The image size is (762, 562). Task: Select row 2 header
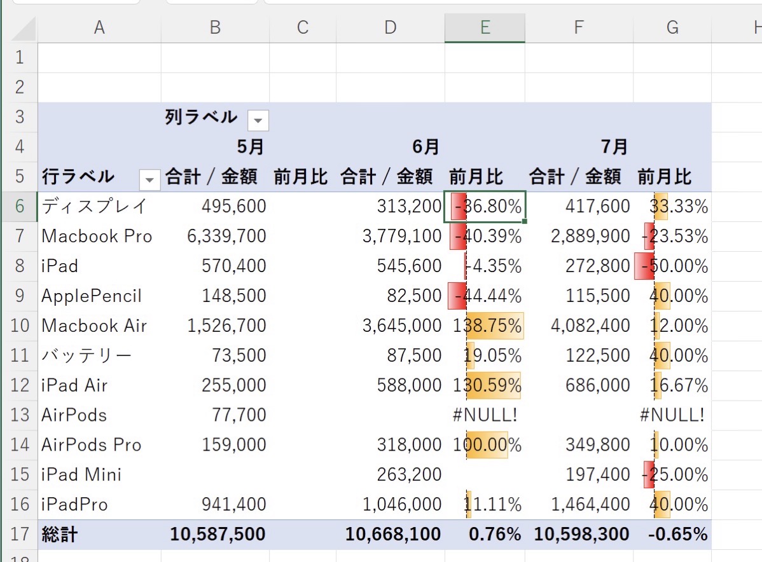(x=20, y=88)
